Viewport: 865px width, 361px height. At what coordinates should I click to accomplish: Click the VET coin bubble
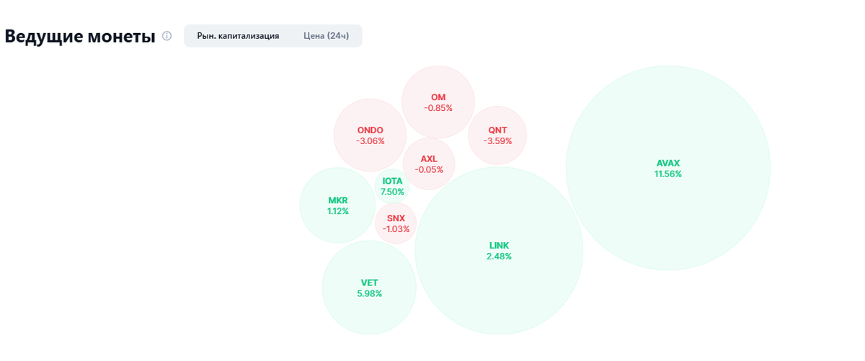(369, 288)
